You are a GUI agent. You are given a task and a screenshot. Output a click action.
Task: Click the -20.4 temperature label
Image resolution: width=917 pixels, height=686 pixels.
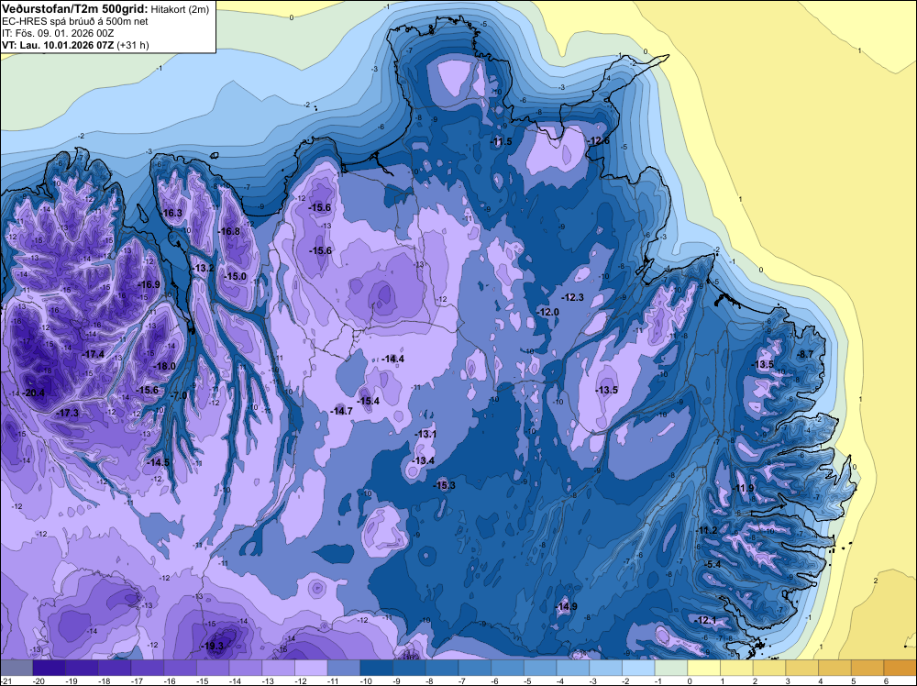coord(33,393)
